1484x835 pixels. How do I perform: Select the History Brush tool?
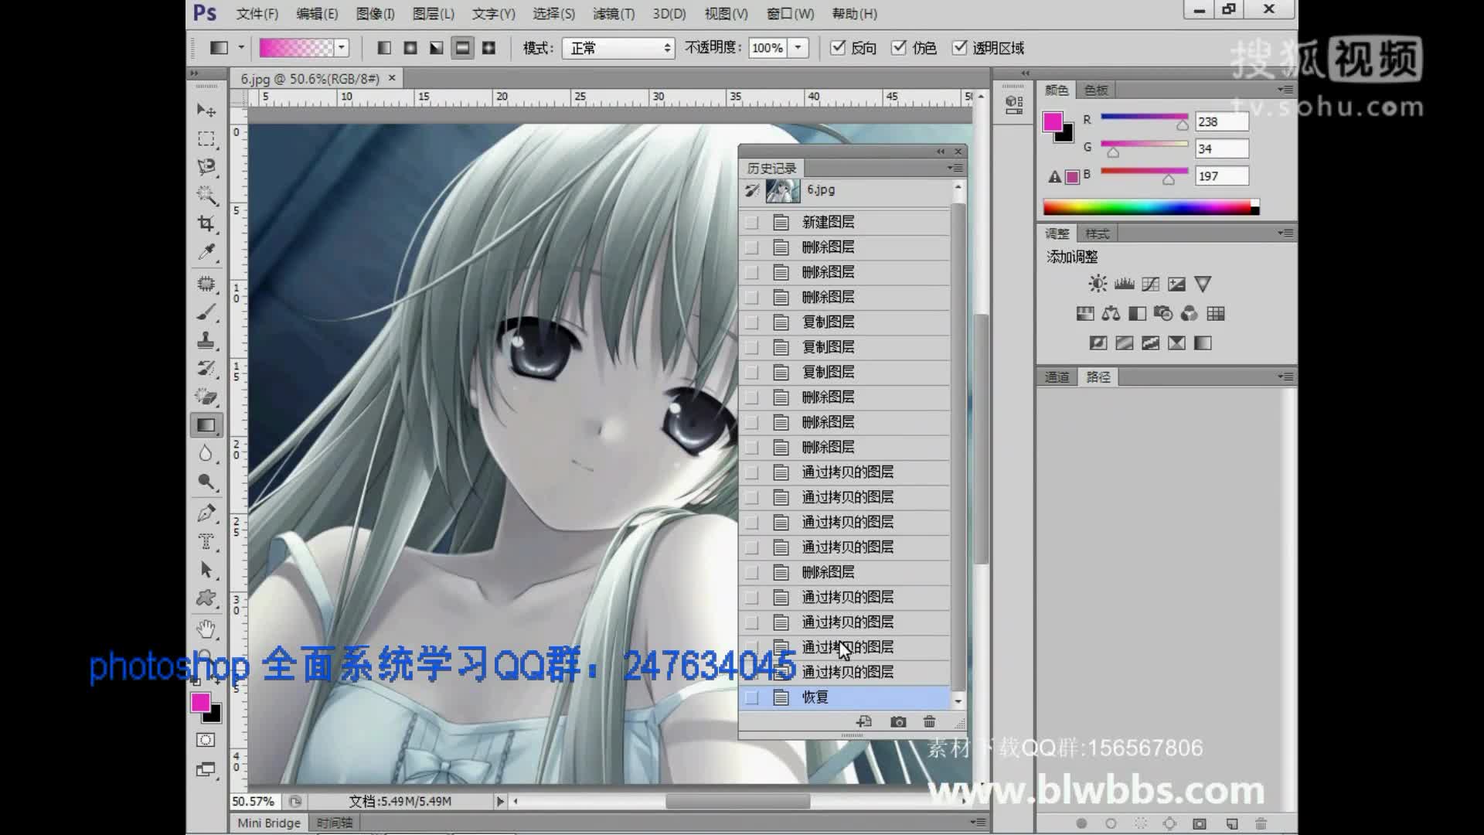(x=206, y=368)
